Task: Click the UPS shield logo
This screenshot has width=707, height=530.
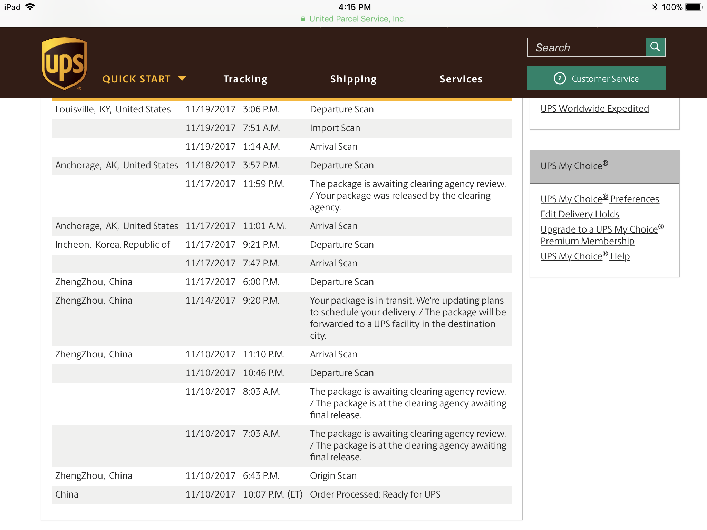Action: point(64,63)
